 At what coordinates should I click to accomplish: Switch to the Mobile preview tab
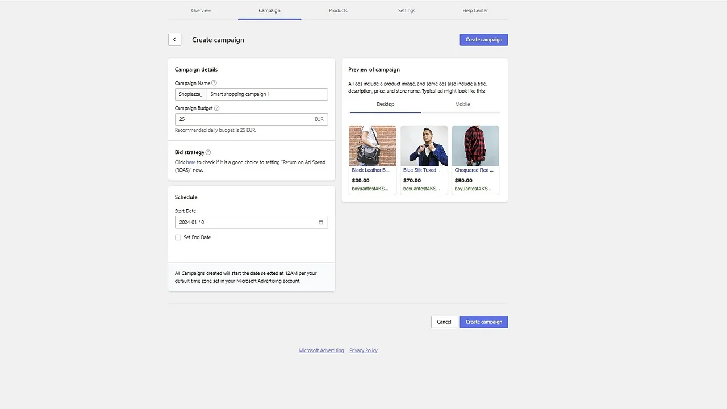pos(462,104)
